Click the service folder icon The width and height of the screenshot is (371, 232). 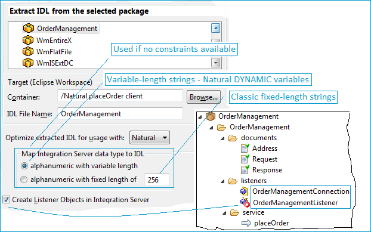234,212
